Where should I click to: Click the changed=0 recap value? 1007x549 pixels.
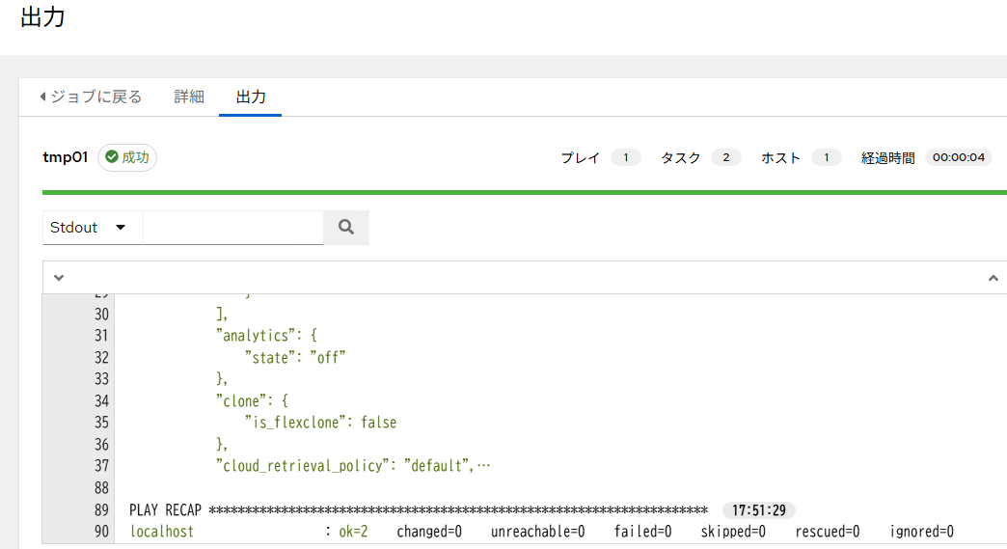429,532
